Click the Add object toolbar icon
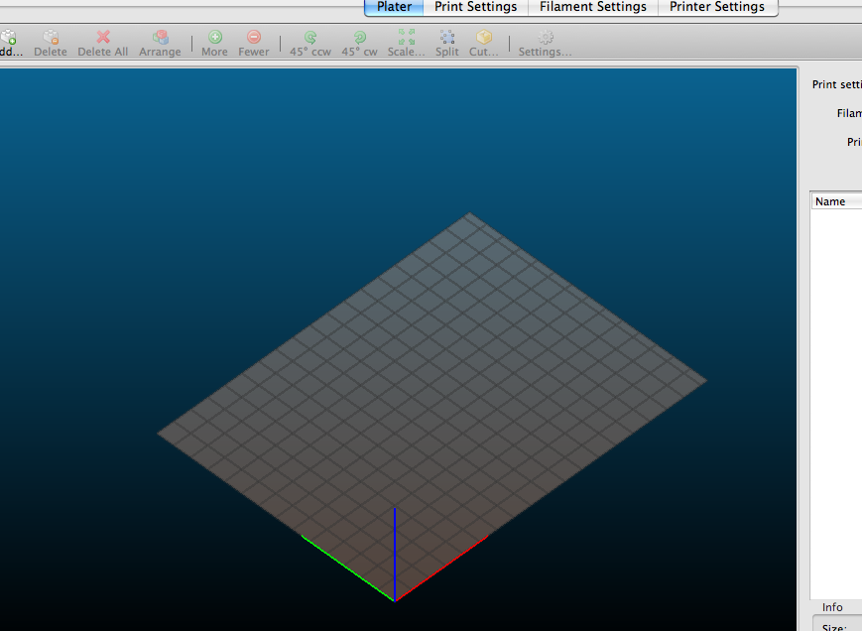The width and height of the screenshot is (862, 631). point(8,37)
